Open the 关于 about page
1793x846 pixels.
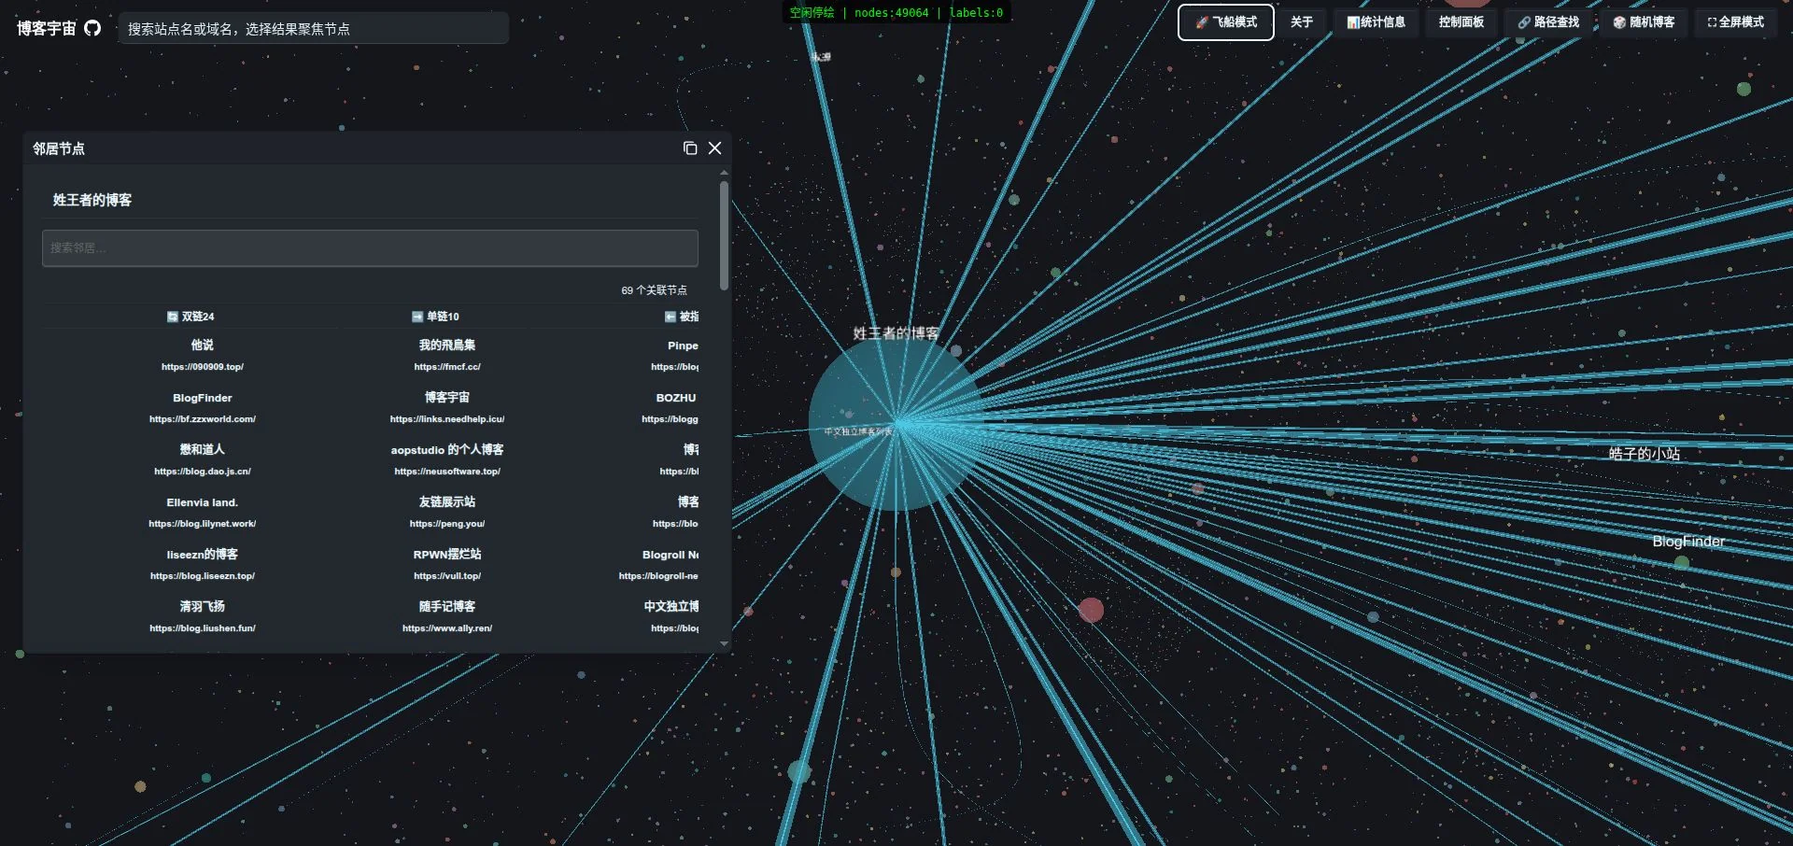point(1301,22)
